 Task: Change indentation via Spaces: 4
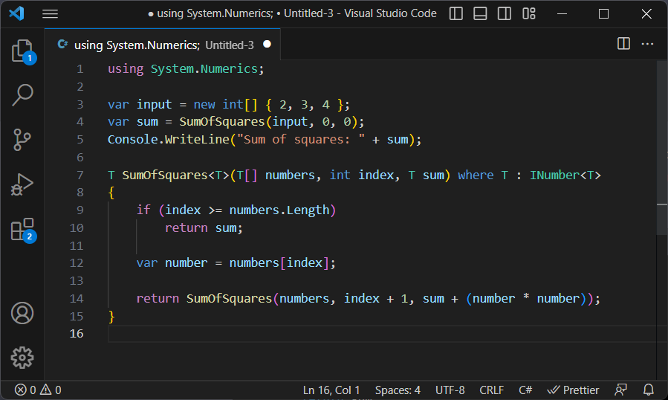tap(398, 390)
